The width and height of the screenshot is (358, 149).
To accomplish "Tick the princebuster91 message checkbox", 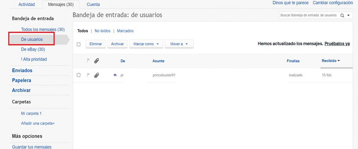I will [79, 75].
